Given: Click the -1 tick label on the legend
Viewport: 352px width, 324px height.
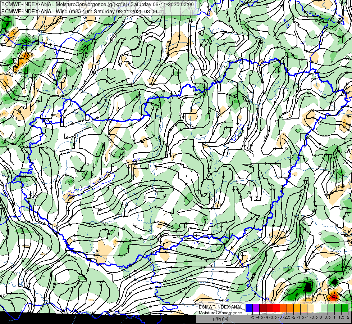Looking at the screenshot, I should tap(307, 317).
